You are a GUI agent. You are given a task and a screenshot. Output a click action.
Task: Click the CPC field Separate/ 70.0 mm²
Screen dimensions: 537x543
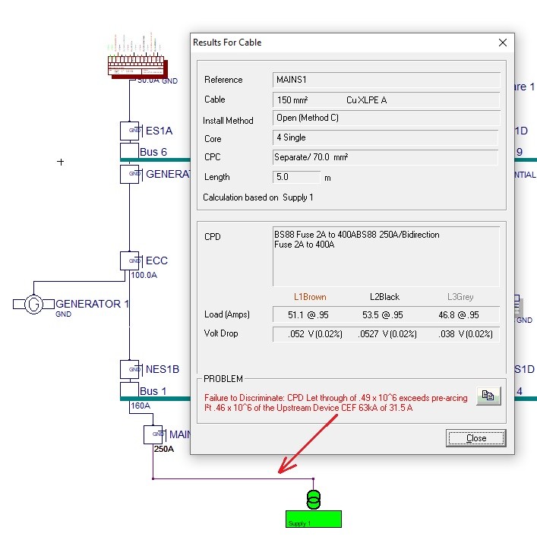[385, 157]
